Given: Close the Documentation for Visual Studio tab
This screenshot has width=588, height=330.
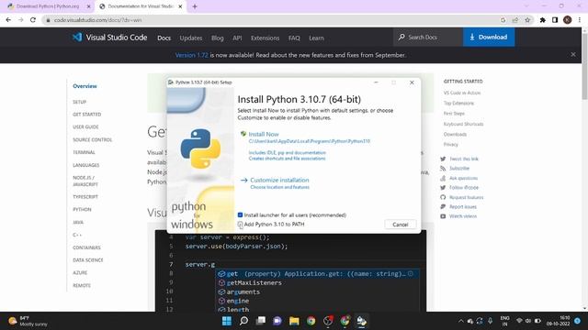Looking at the screenshot, I should pos(180,6).
